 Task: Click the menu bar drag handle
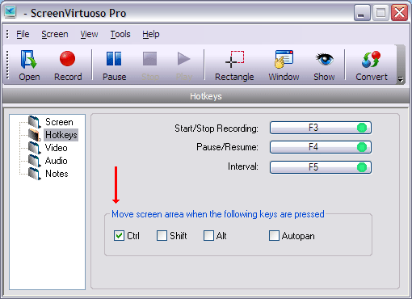point(7,34)
